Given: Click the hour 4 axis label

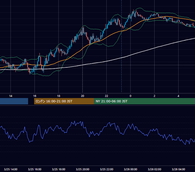Looking at the screenshot, I should click(178, 96).
